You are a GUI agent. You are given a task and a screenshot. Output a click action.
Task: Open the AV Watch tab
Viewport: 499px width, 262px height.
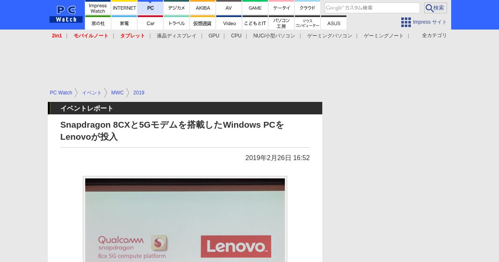coord(229,7)
